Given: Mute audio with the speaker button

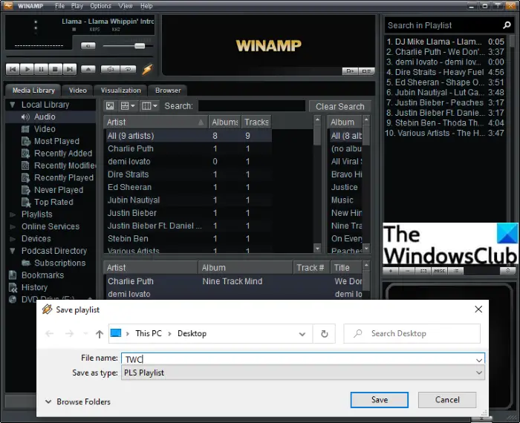Looking at the screenshot, I should pyautogui.click(x=88, y=45).
